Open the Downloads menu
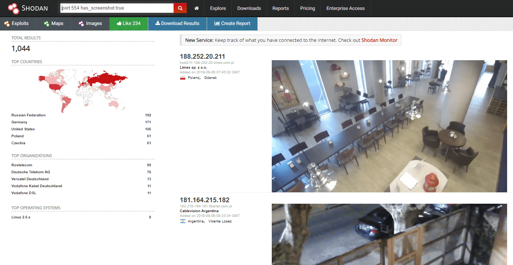 point(249,8)
